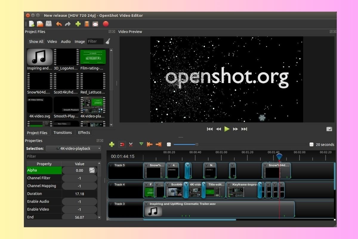Switch to the Effects tab
Image resolution: width=358 pixels, height=239 pixels.
pyautogui.click(x=84, y=132)
